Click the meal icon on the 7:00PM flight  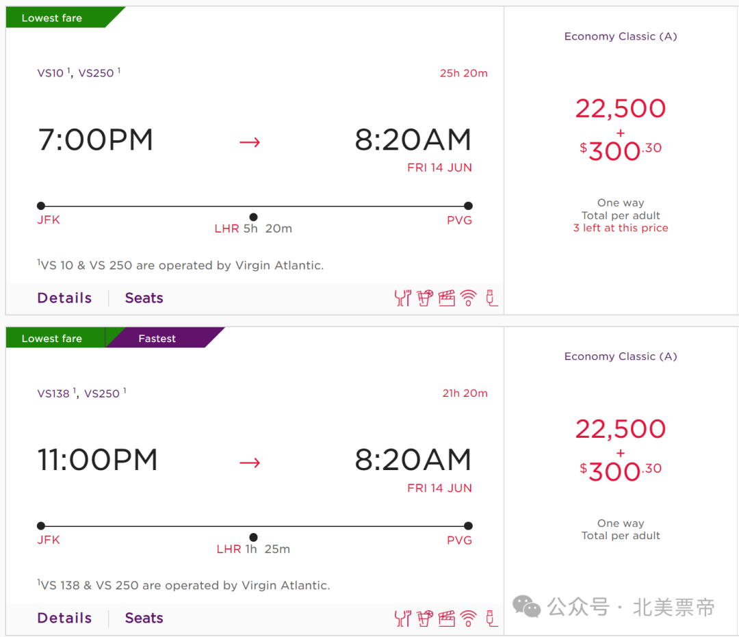[402, 298]
